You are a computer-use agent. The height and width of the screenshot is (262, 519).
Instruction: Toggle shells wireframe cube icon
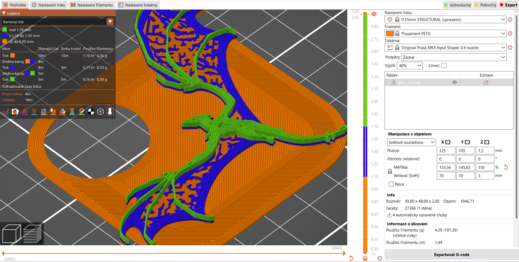pyautogui.click(x=100, y=112)
